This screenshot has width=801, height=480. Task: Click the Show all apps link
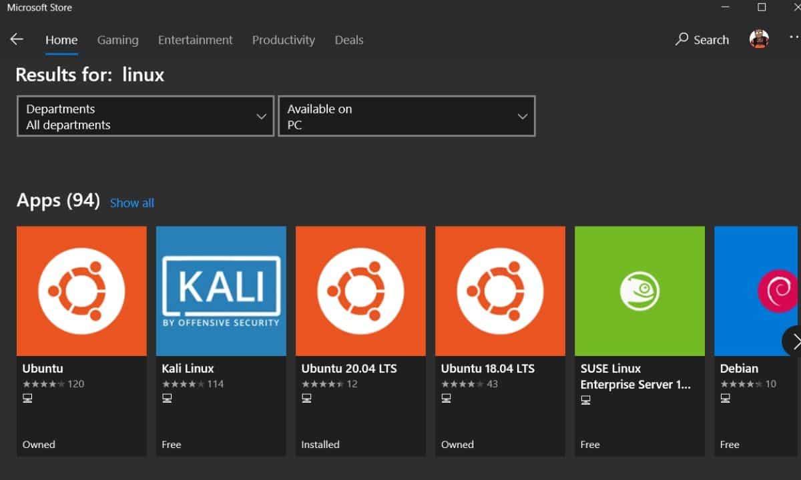131,203
